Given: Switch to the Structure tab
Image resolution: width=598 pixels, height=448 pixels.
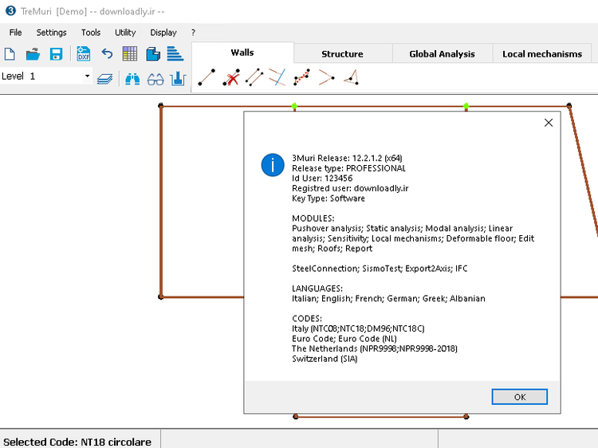Looking at the screenshot, I should pyautogui.click(x=343, y=53).
